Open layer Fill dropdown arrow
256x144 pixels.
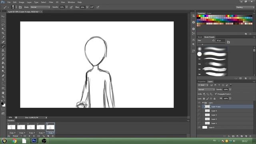(x=230, y=98)
